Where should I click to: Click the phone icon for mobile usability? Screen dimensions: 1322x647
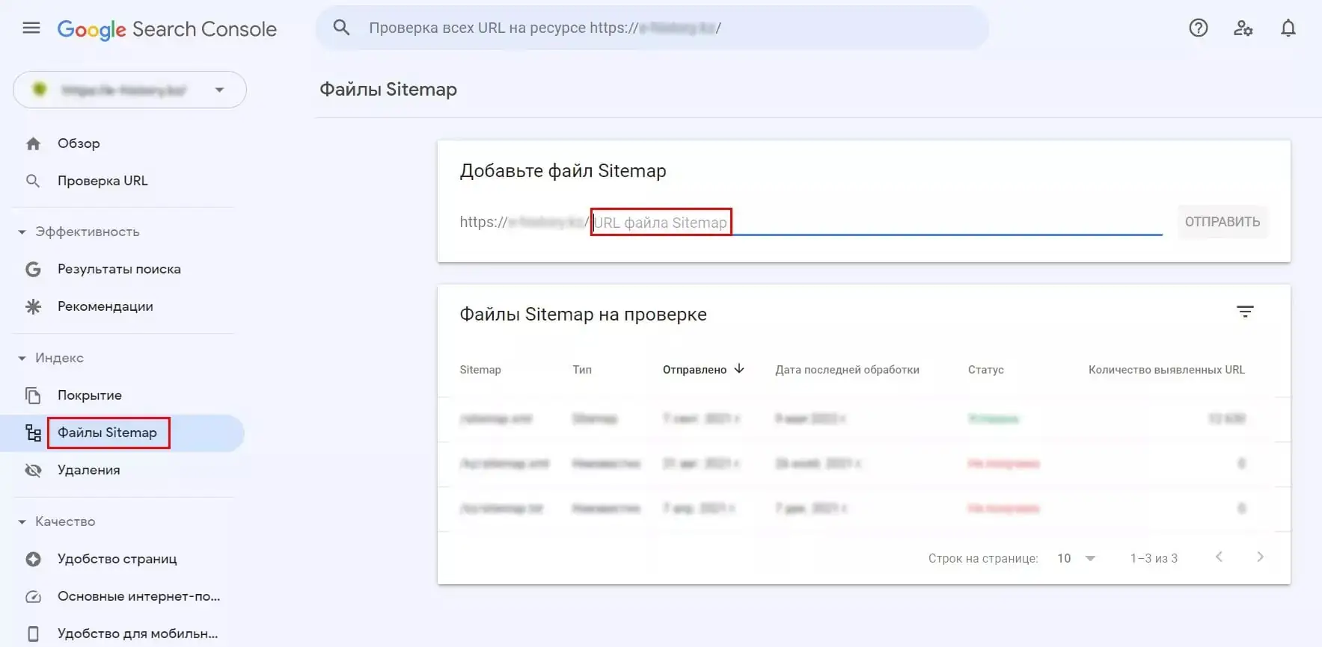(33, 634)
